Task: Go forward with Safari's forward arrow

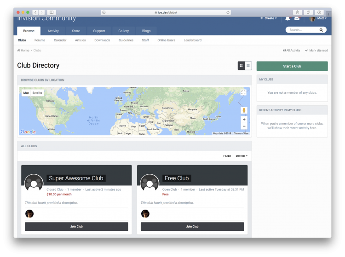Action: coord(41,12)
